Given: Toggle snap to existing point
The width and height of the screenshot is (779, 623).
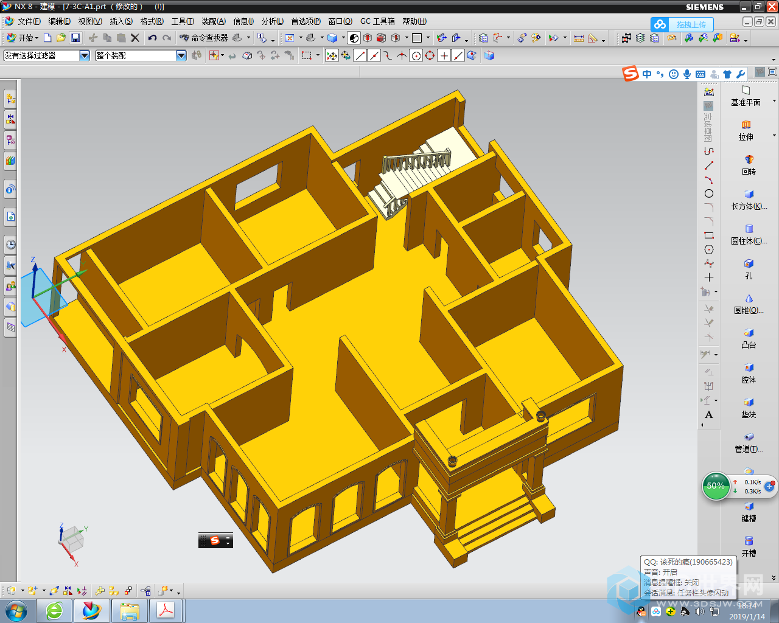Looking at the screenshot, I should pos(444,55).
